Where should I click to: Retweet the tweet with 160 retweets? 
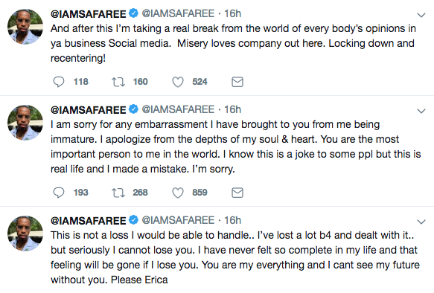[118, 82]
